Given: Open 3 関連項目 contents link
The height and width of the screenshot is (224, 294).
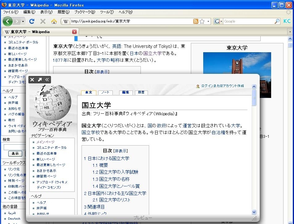Looking at the screenshot, I should [x=94, y=207].
